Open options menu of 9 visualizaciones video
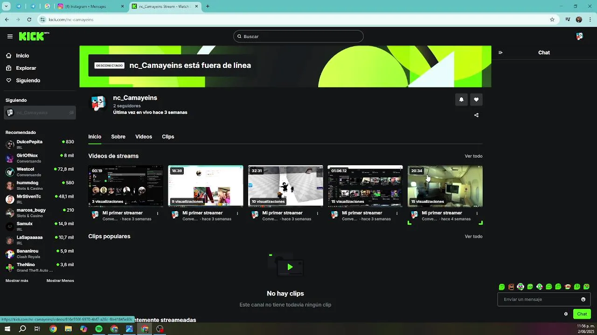The height and width of the screenshot is (335, 597). tap(237, 213)
